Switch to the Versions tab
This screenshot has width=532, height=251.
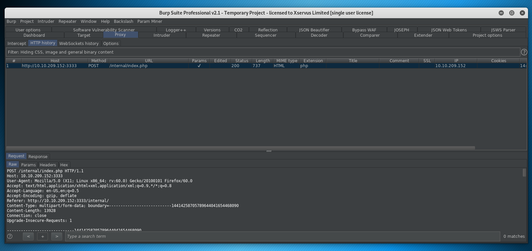tap(212, 30)
